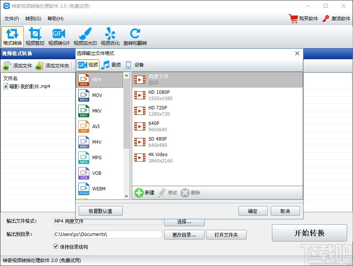Select the MOV format icon
The height and width of the screenshot is (266, 353).
tap(84, 95)
